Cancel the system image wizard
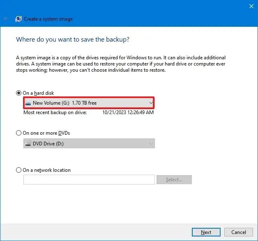 239,232
